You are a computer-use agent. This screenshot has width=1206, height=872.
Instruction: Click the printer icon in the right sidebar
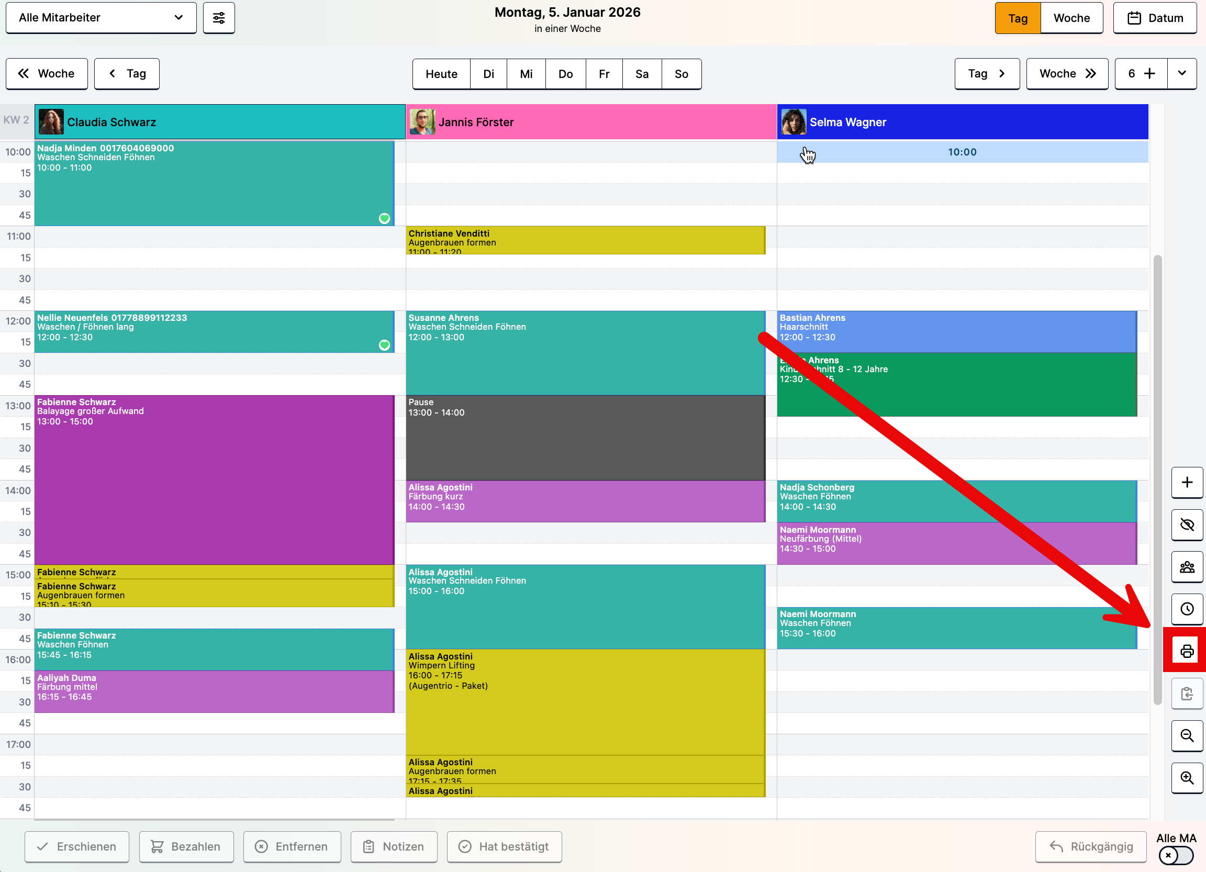click(x=1186, y=651)
